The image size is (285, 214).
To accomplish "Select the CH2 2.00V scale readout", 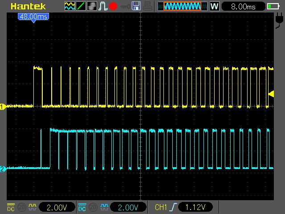I will (128, 207).
